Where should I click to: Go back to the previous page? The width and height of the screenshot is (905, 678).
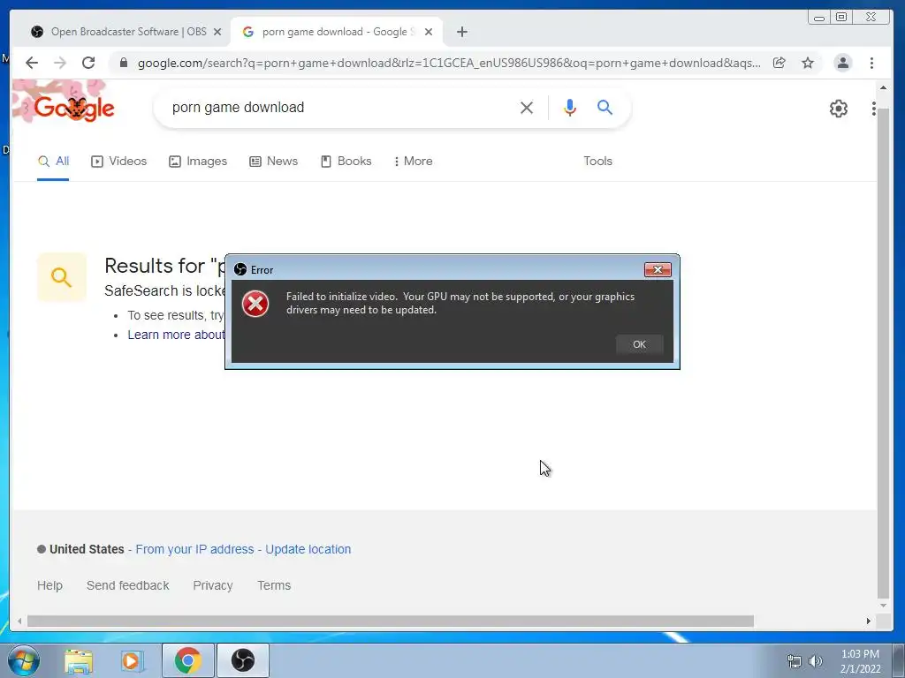click(32, 63)
